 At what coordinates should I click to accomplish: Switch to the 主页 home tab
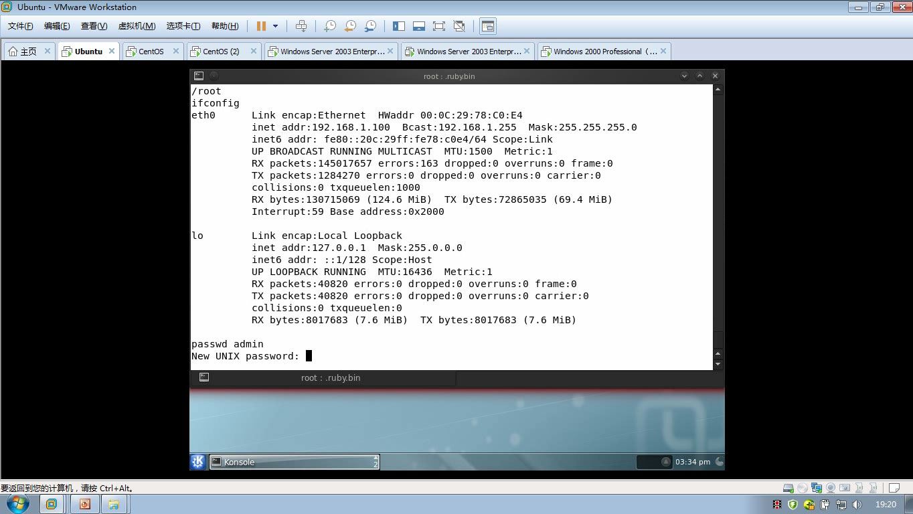29,52
